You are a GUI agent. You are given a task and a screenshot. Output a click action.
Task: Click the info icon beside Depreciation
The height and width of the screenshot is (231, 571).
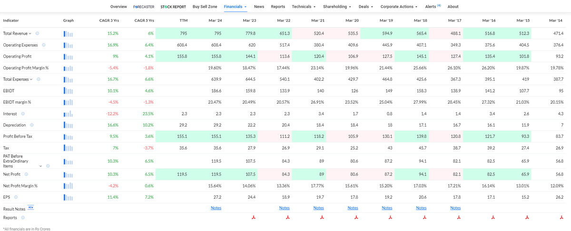click(31, 125)
